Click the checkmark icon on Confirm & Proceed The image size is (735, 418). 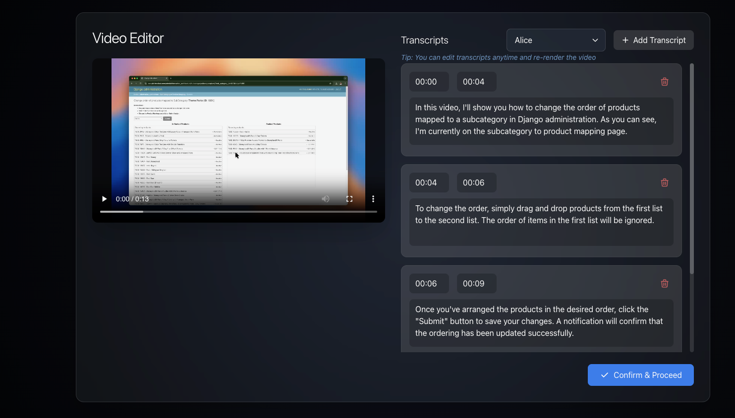pyautogui.click(x=605, y=375)
